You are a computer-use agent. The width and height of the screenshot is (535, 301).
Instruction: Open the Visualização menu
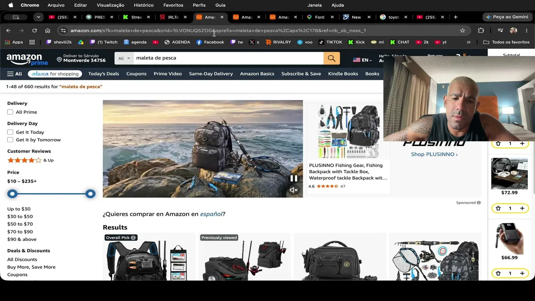(110, 5)
